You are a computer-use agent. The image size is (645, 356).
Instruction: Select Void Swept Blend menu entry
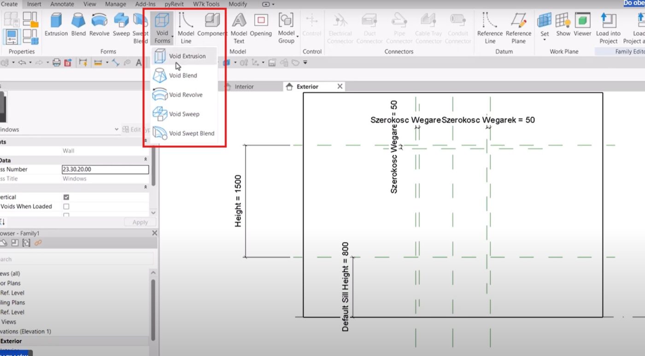pos(191,134)
